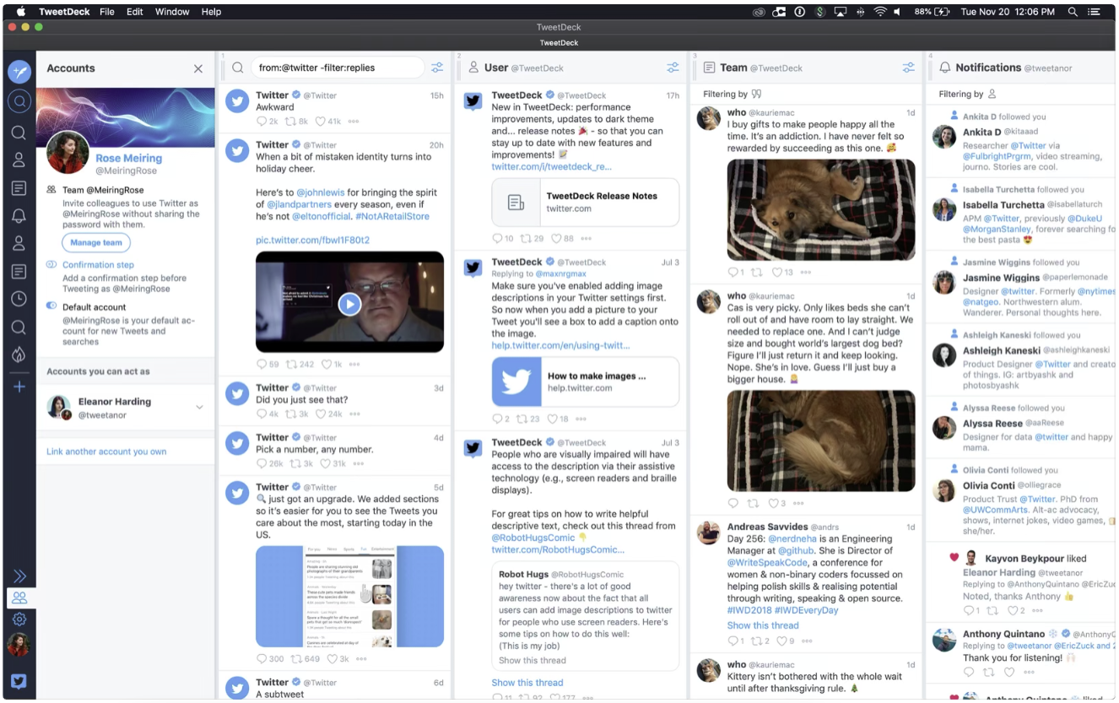Open settings gear in the sidebar
1119x703 pixels.
pyautogui.click(x=19, y=619)
